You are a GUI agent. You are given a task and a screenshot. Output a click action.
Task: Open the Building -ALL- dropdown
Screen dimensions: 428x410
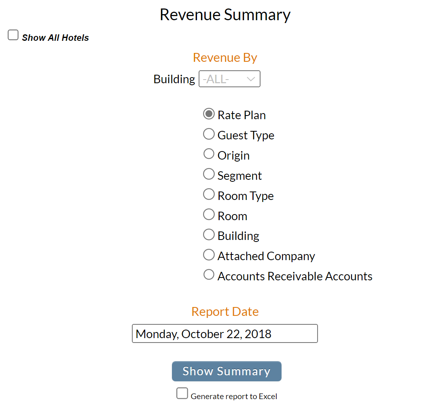coord(229,79)
